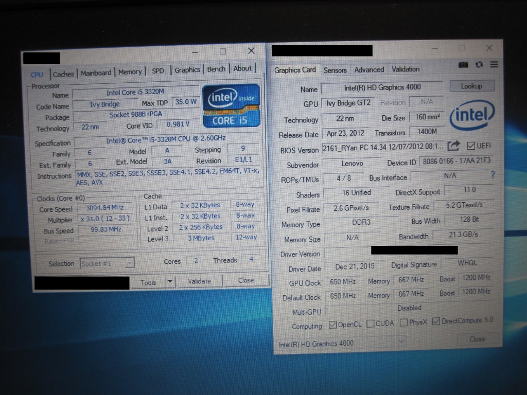527x395 pixels.
Task: Open the Intel(R) HD Graphics 4000 GPU selector
Action: point(341,343)
